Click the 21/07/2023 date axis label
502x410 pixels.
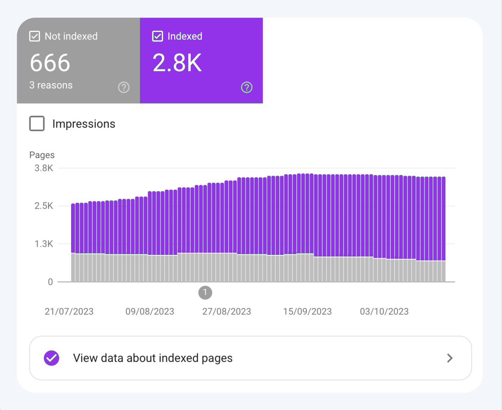pos(69,312)
